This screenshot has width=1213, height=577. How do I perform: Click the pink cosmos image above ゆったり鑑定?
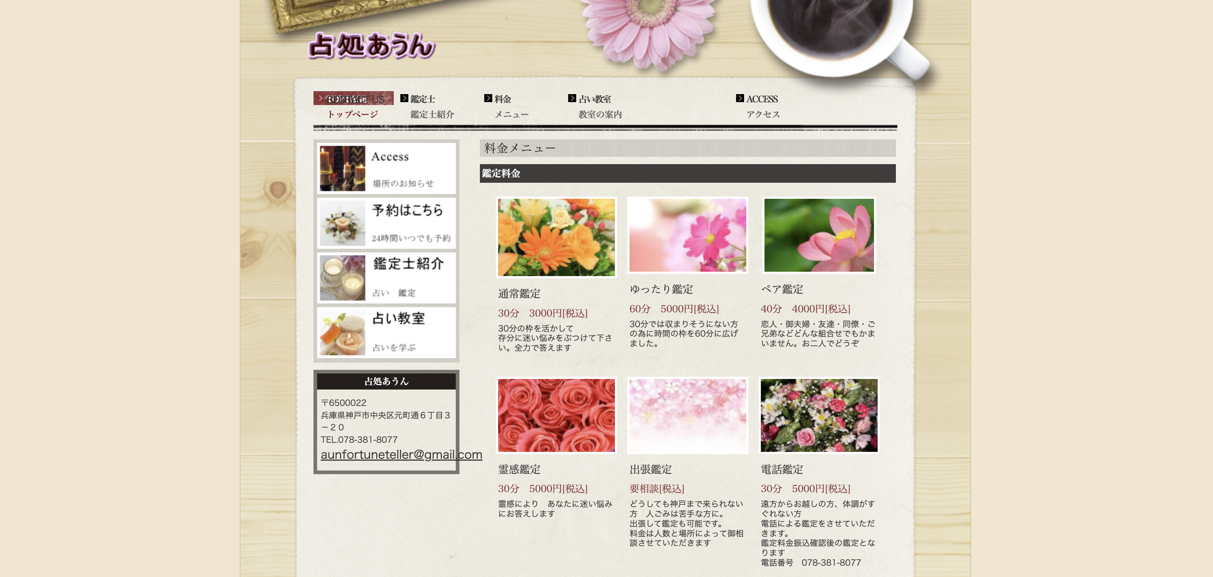click(x=688, y=235)
